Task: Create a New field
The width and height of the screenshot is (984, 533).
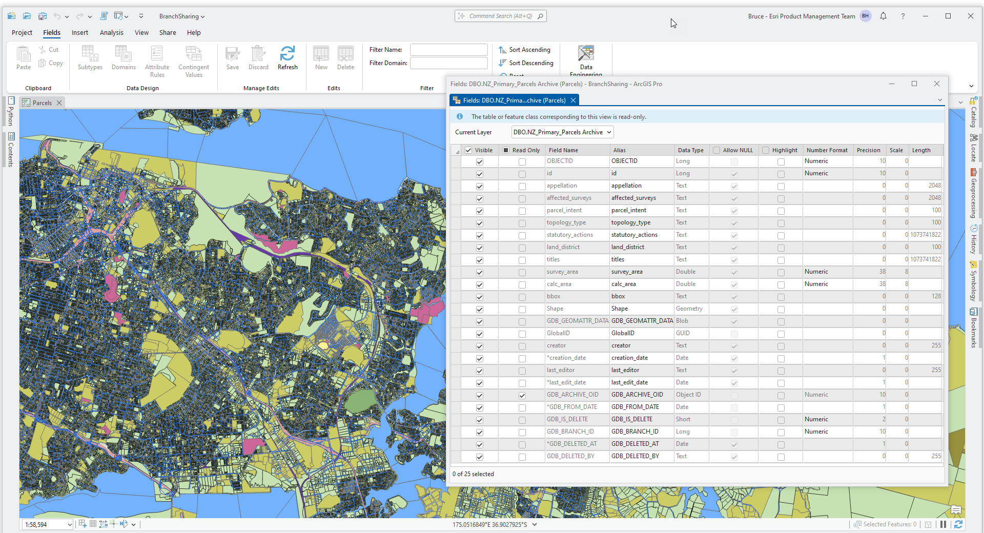Action: 321,58
